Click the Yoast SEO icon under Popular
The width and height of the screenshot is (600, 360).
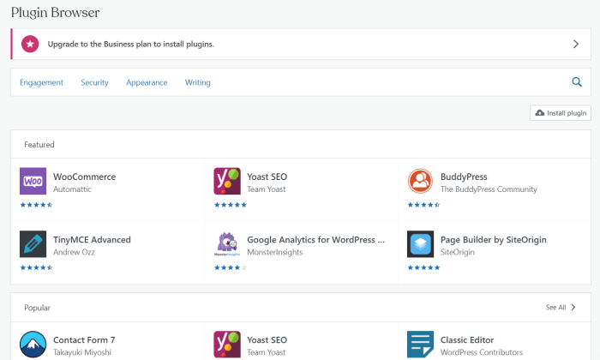point(227,345)
